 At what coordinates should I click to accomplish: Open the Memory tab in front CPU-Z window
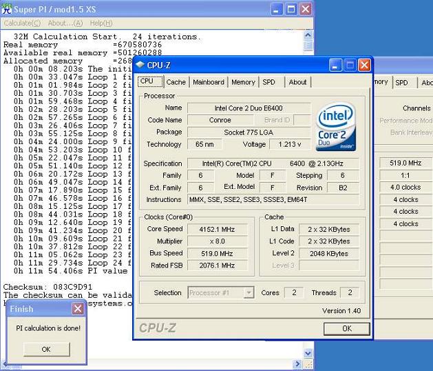[x=243, y=82]
